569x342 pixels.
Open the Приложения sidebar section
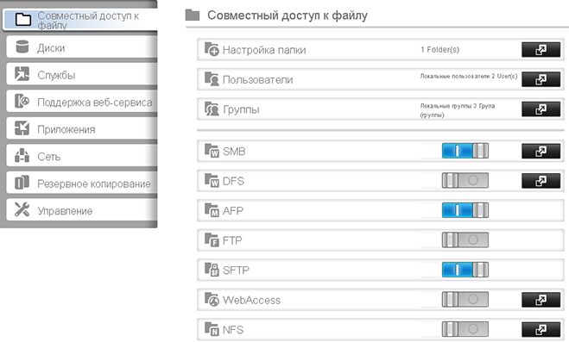pos(82,129)
